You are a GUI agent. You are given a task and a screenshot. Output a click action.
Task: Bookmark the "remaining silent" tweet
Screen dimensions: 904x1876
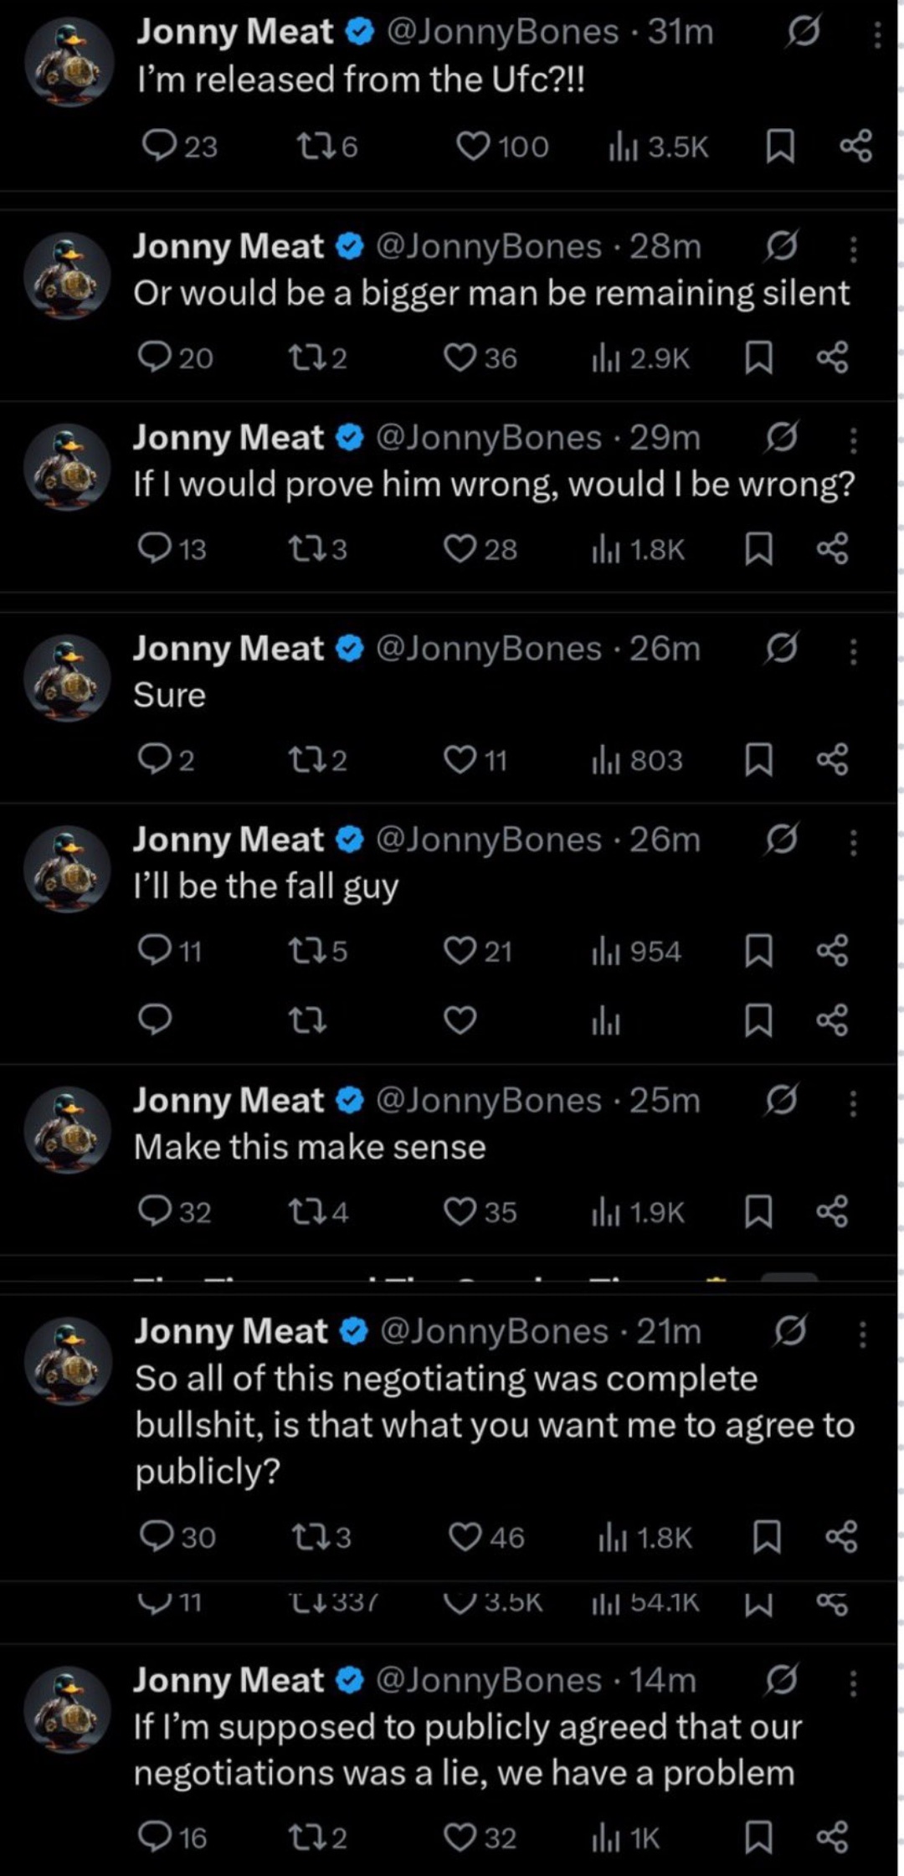pos(758,358)
